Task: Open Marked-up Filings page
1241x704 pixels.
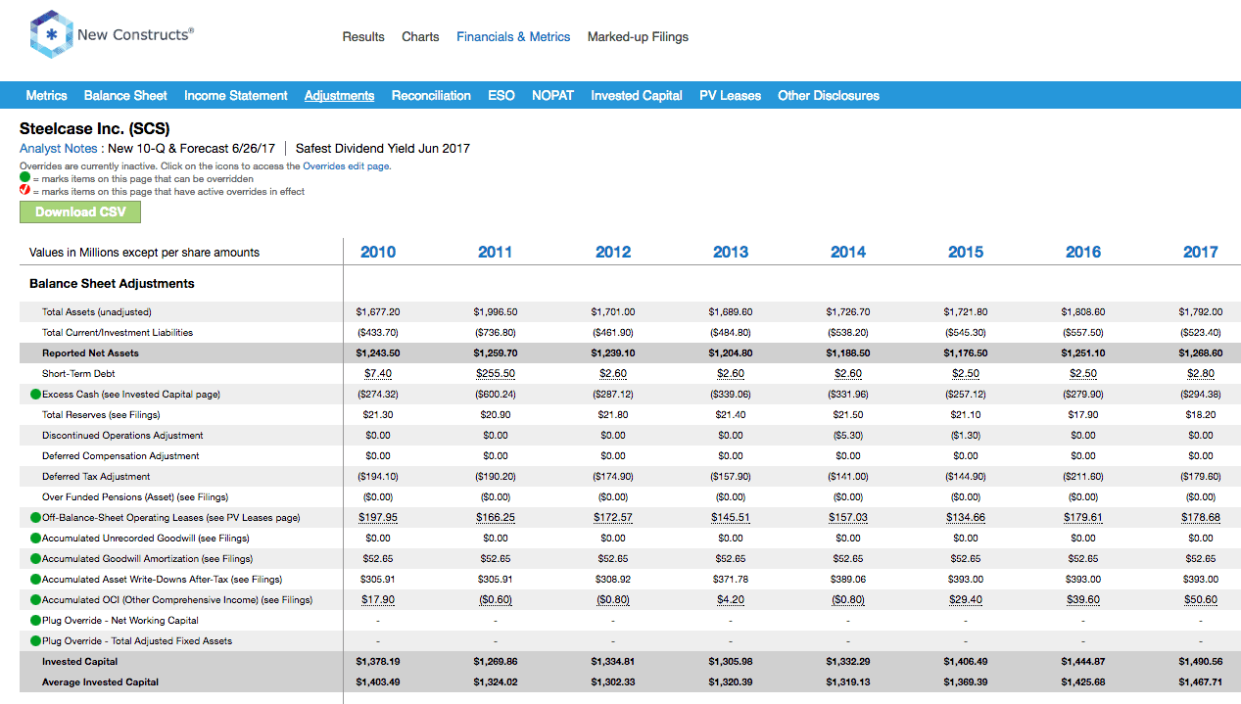Action: pos(638,37)
